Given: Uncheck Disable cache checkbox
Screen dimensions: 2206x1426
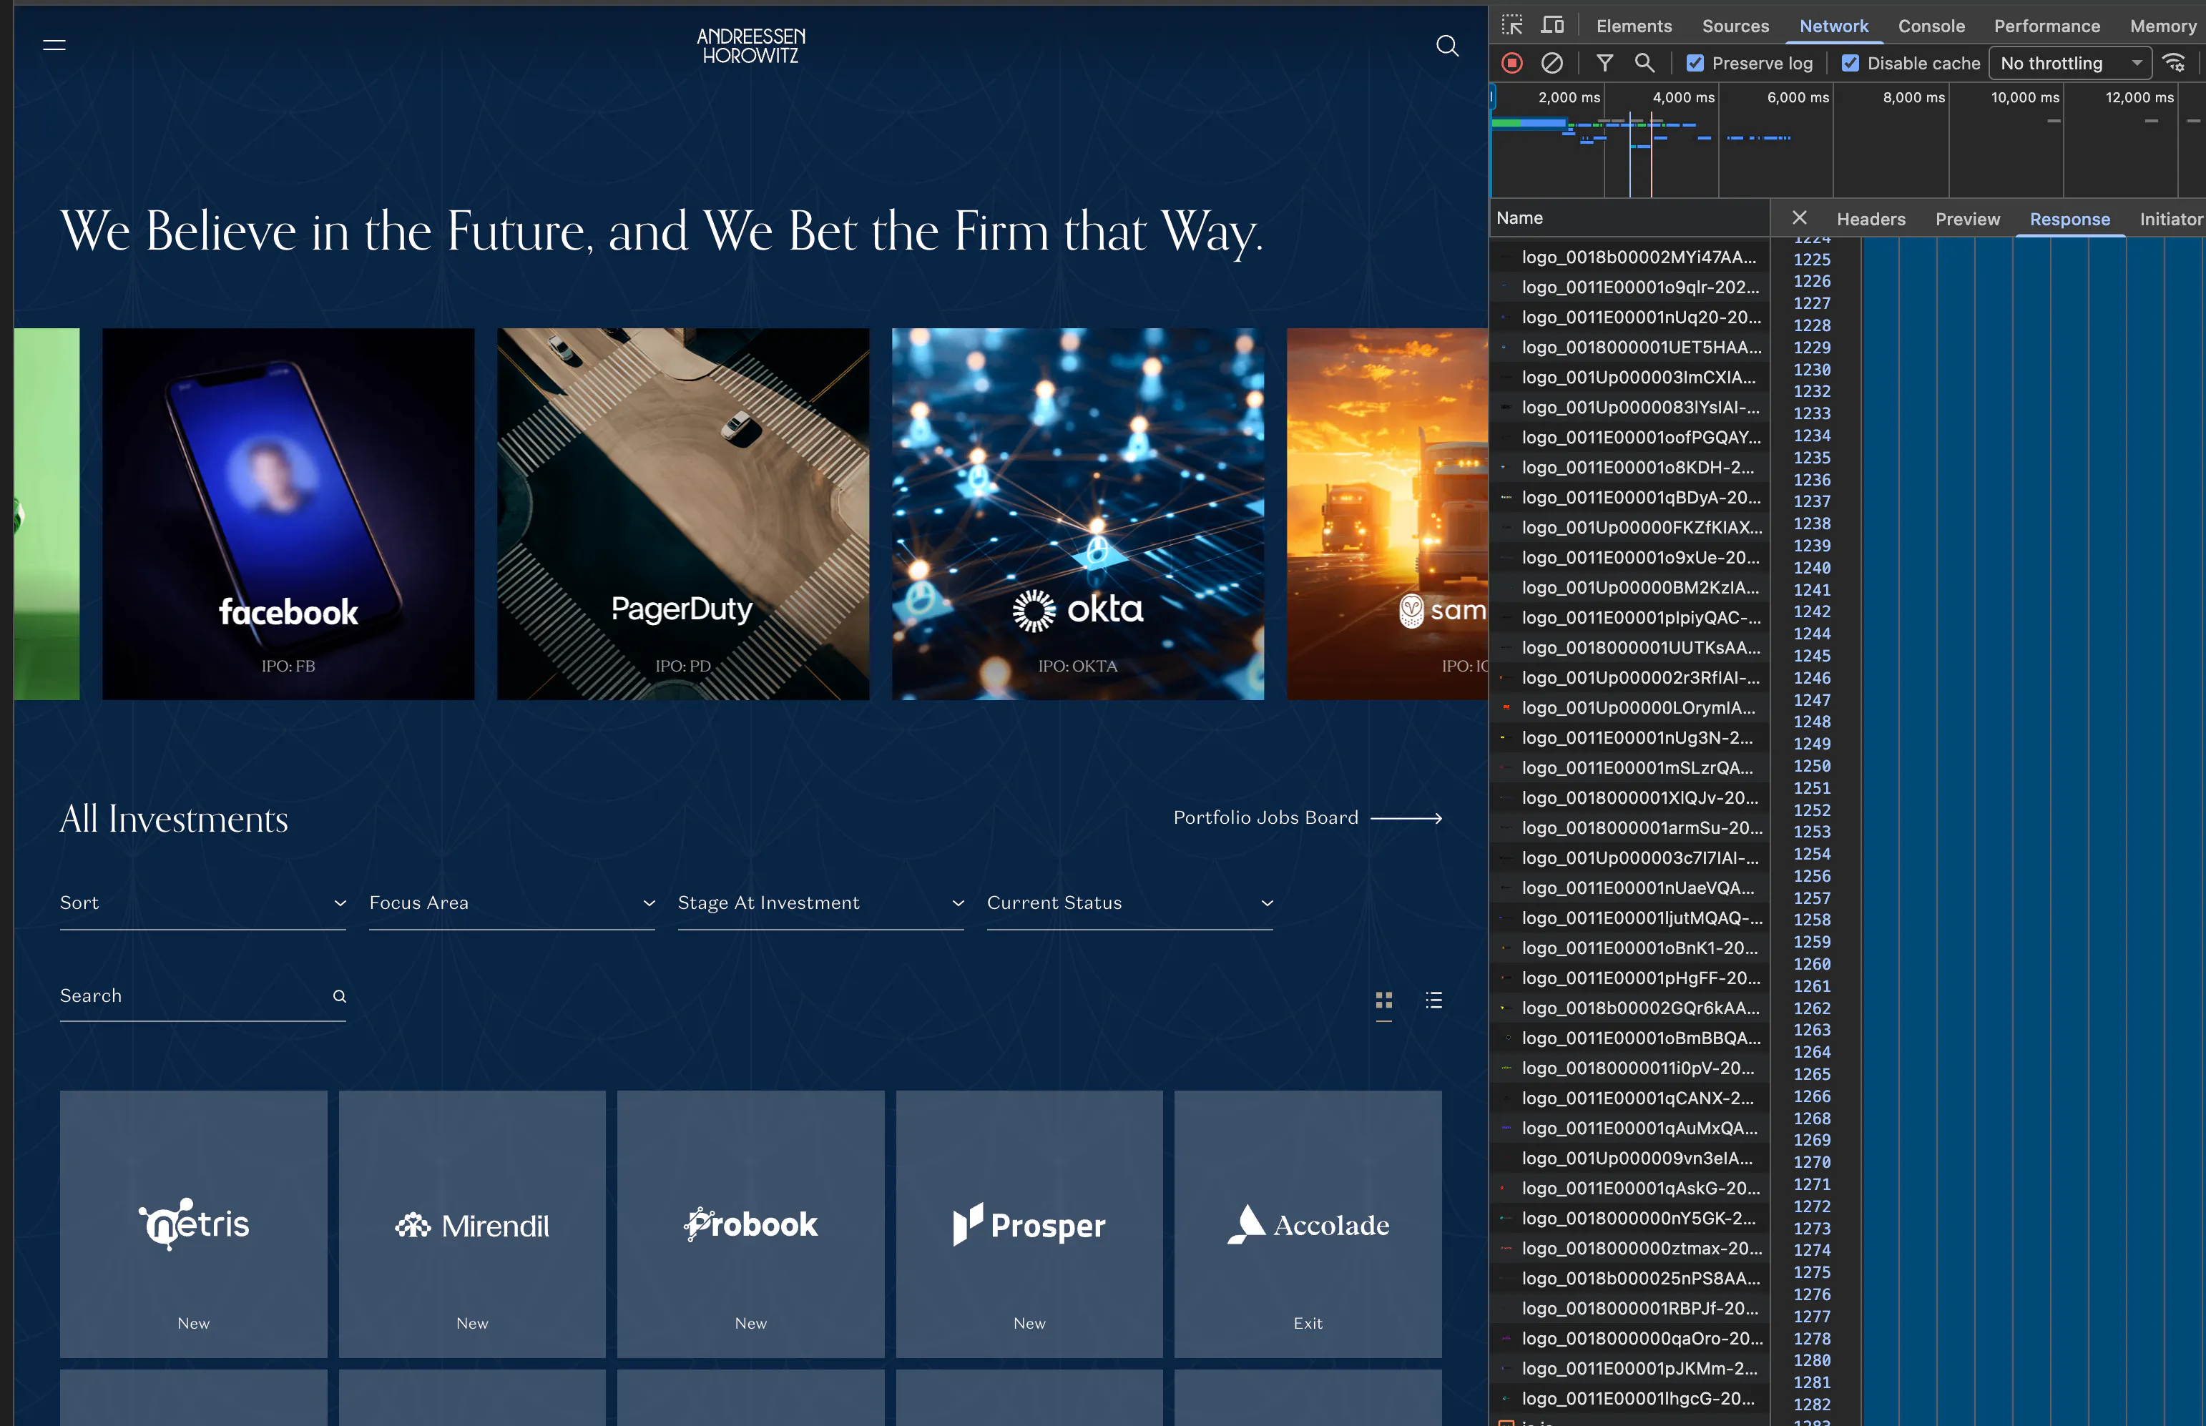Looking at the screenshot, I should [x=1850, y=63].
